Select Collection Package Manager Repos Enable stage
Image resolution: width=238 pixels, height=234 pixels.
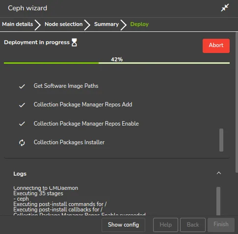(x=86, y=124)
